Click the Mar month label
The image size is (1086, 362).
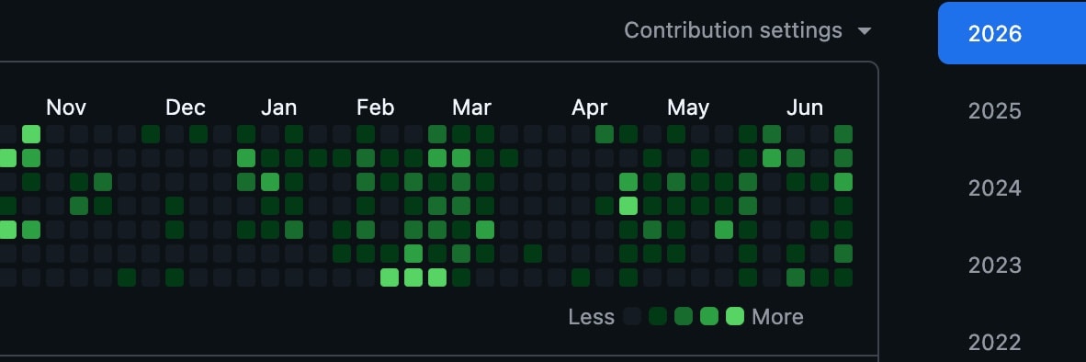(471, 107)
